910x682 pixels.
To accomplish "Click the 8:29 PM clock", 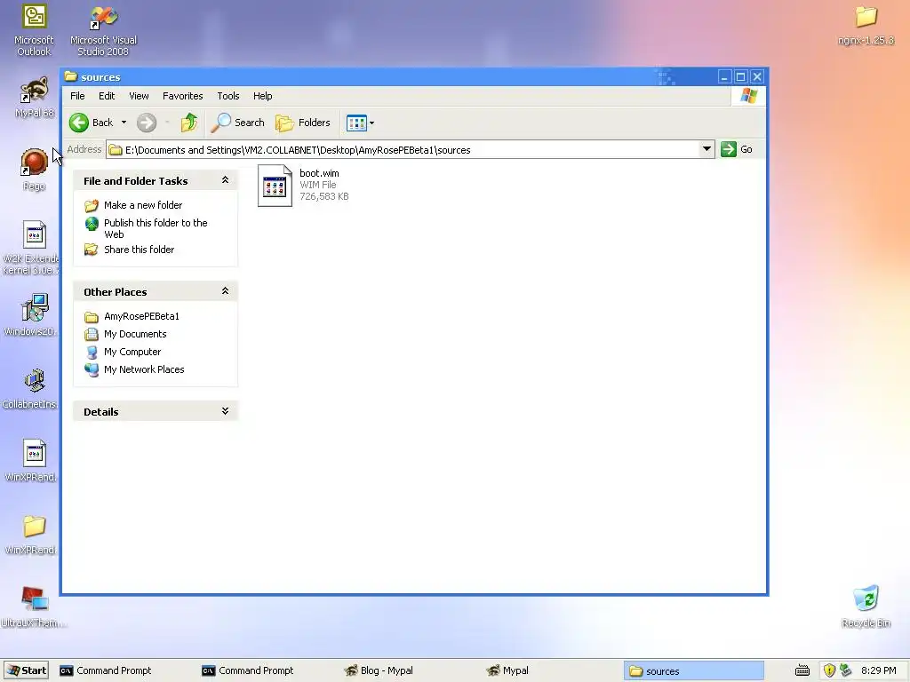I will [x=879, y=670].
